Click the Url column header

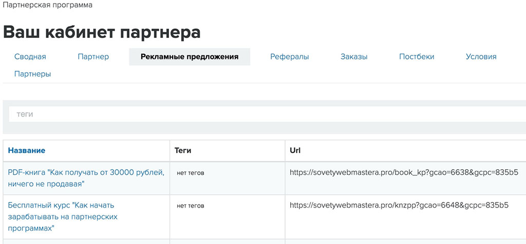click(295, 151)
